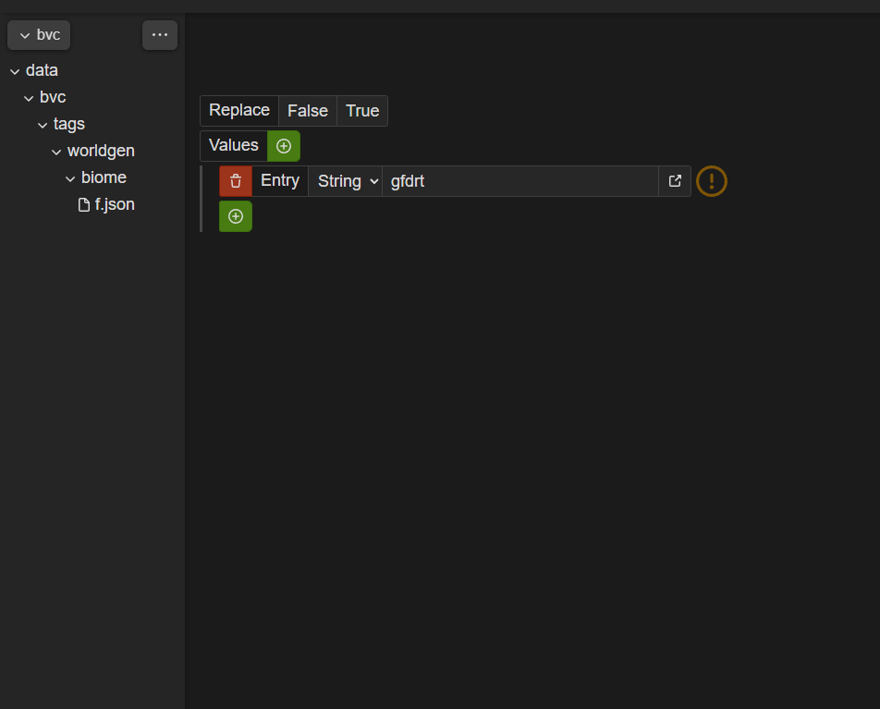Click the orange warning exclamation icon
880x709 pixels.
click(x=711, y=181)
